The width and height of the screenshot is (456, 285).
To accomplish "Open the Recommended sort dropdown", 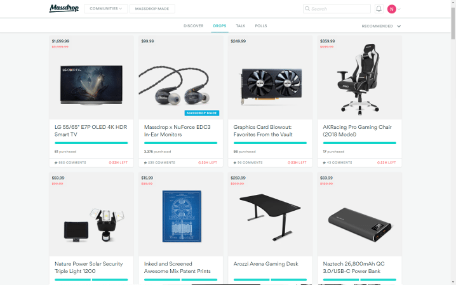I will [381, 26].
